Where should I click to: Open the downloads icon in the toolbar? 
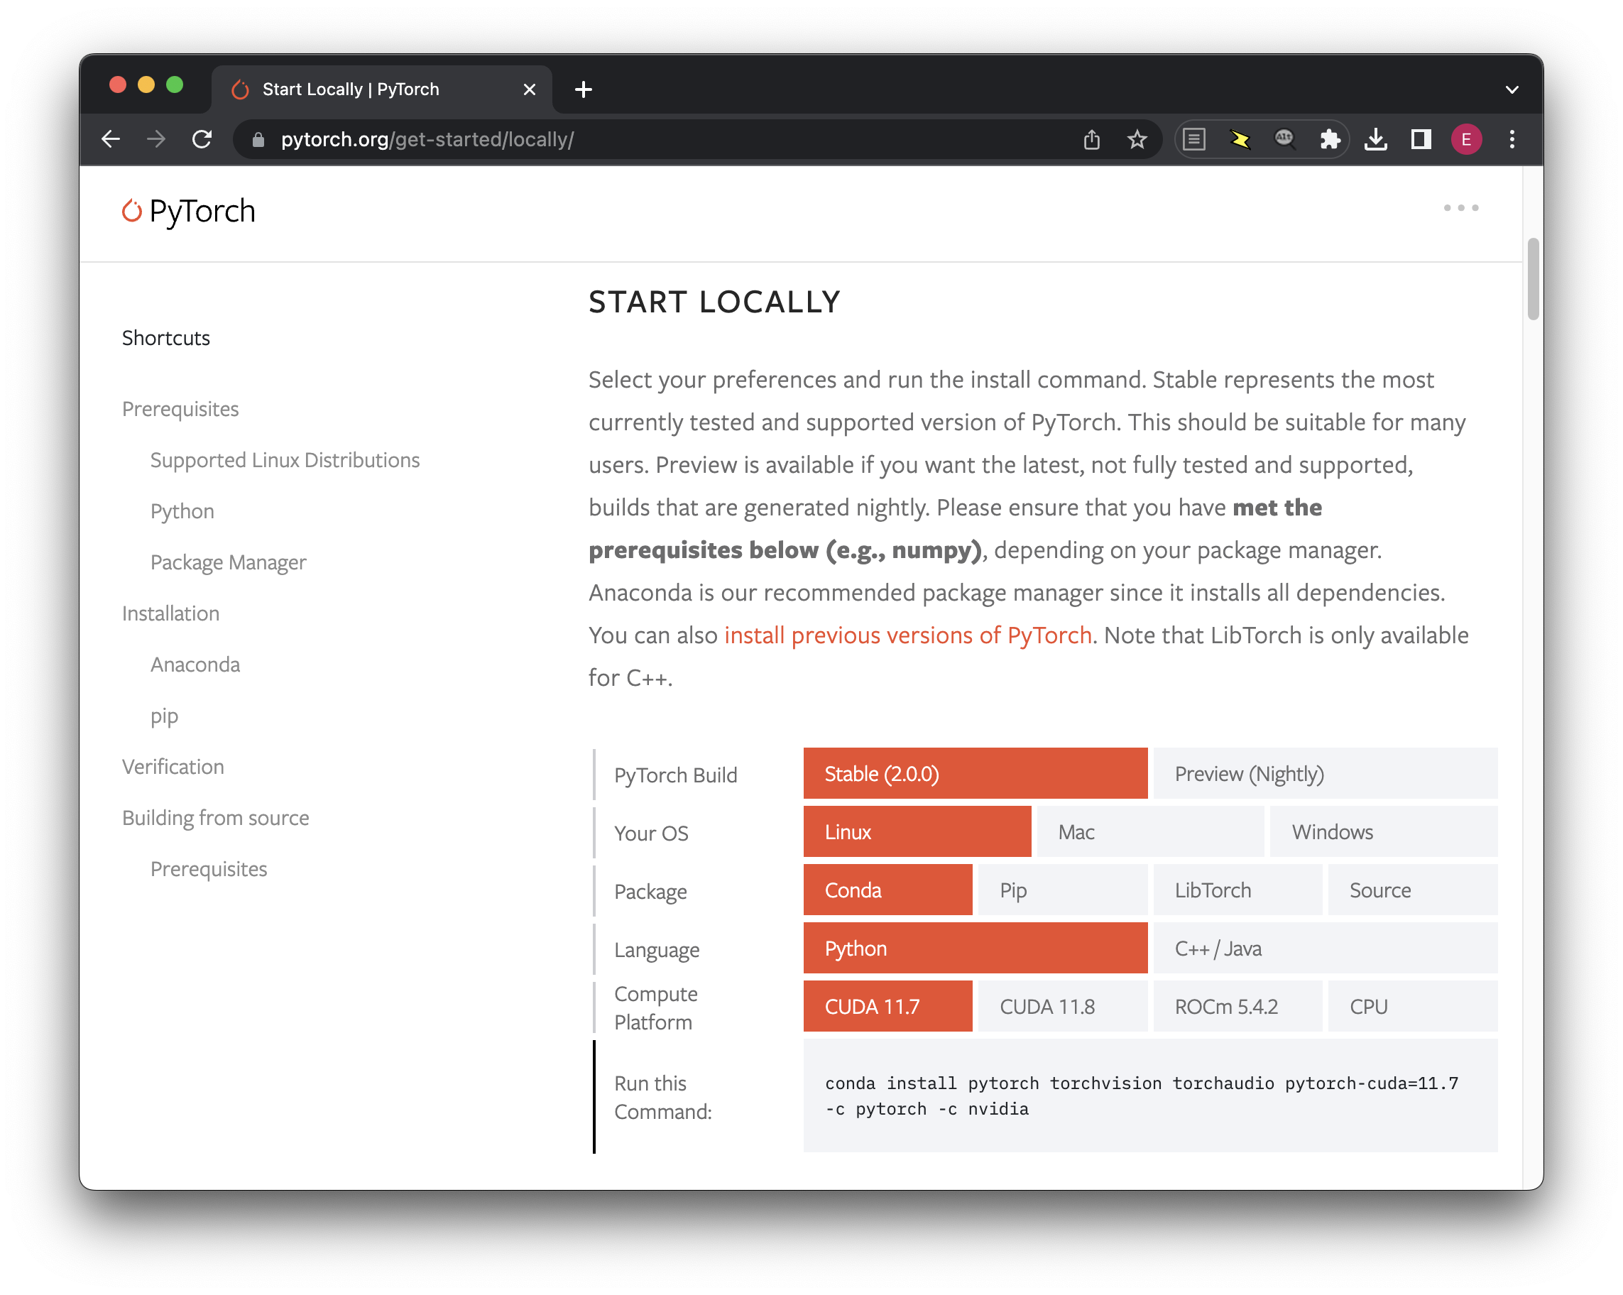(1375, 139)
